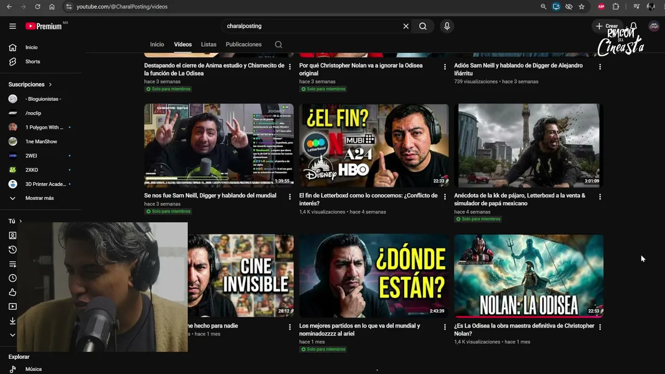Start voice search with the microphone

(x=447, y=26)
